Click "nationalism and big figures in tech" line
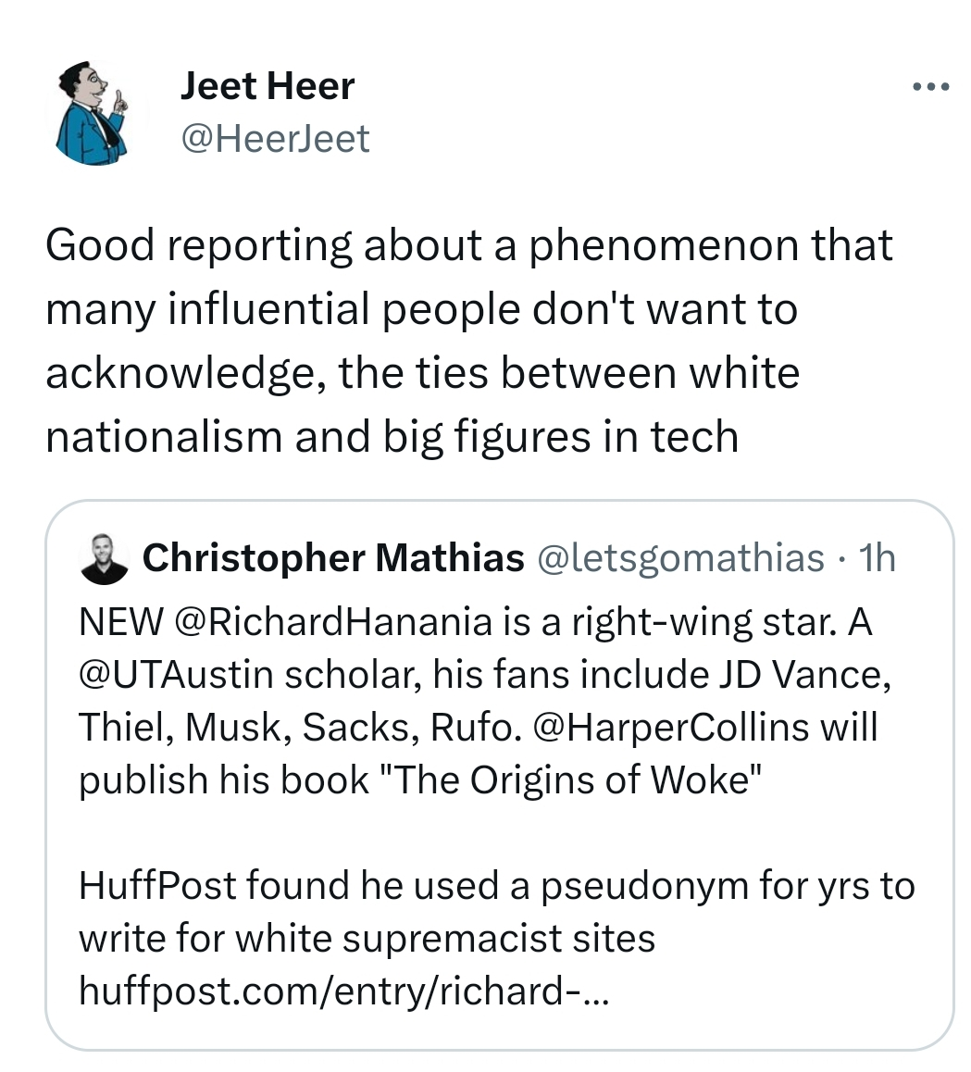Viewport: 971px width, 1072px height. pyautogui.click(x=392, y=436)
